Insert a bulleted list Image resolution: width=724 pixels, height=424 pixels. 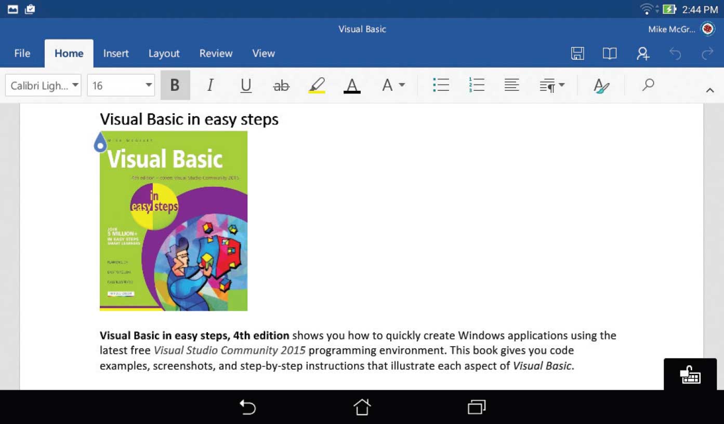click(441, 85)
